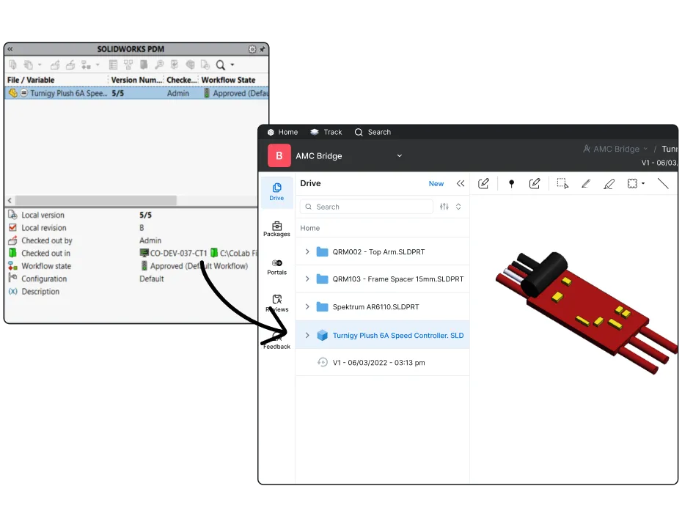Viewport: 682px width, 527px height.
Task: Open the PDM panel settings gear
Action: click(252, 49)
